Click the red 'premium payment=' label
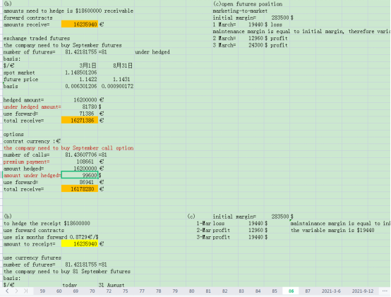This screenshot has height=297, width=391. click(26, 162)
